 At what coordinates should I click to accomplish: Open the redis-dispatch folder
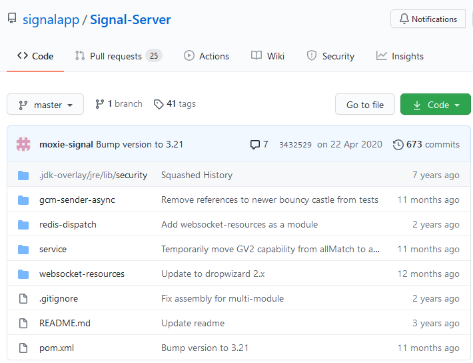coord(68,225)
